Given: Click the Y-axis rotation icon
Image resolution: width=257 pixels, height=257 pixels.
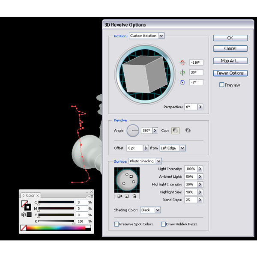Looking at the screenshot, I should (x=182, y=72).
